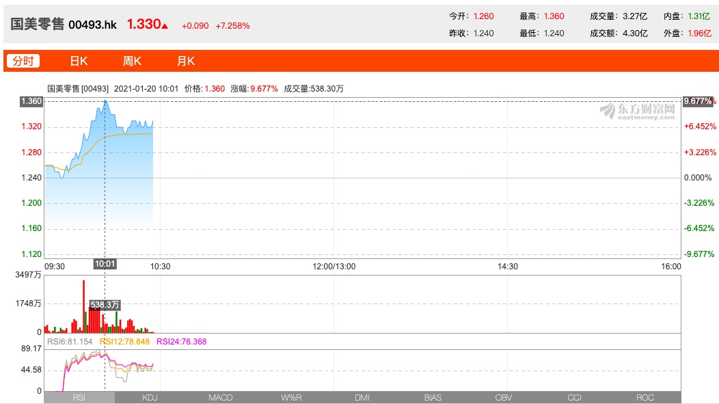Click the RSI12:78.848 legend value
Image resolution: width=719 pixels, height=404 pixels.
point(124,342)
